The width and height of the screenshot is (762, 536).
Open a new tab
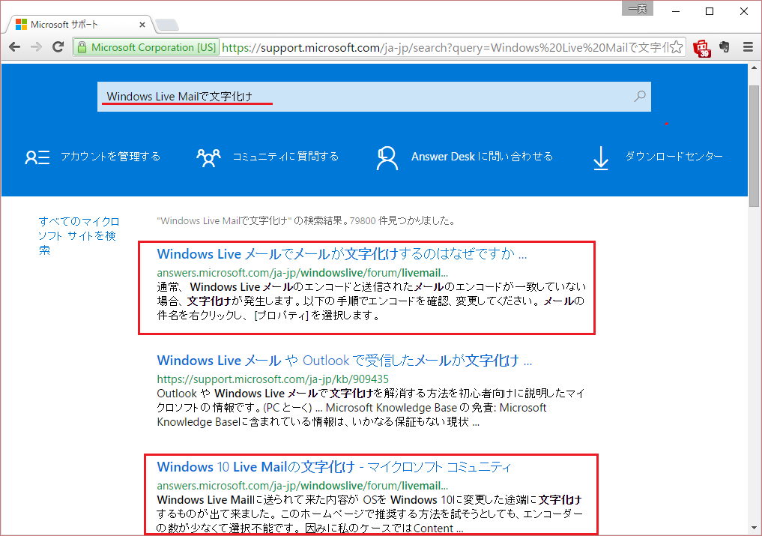168,25
